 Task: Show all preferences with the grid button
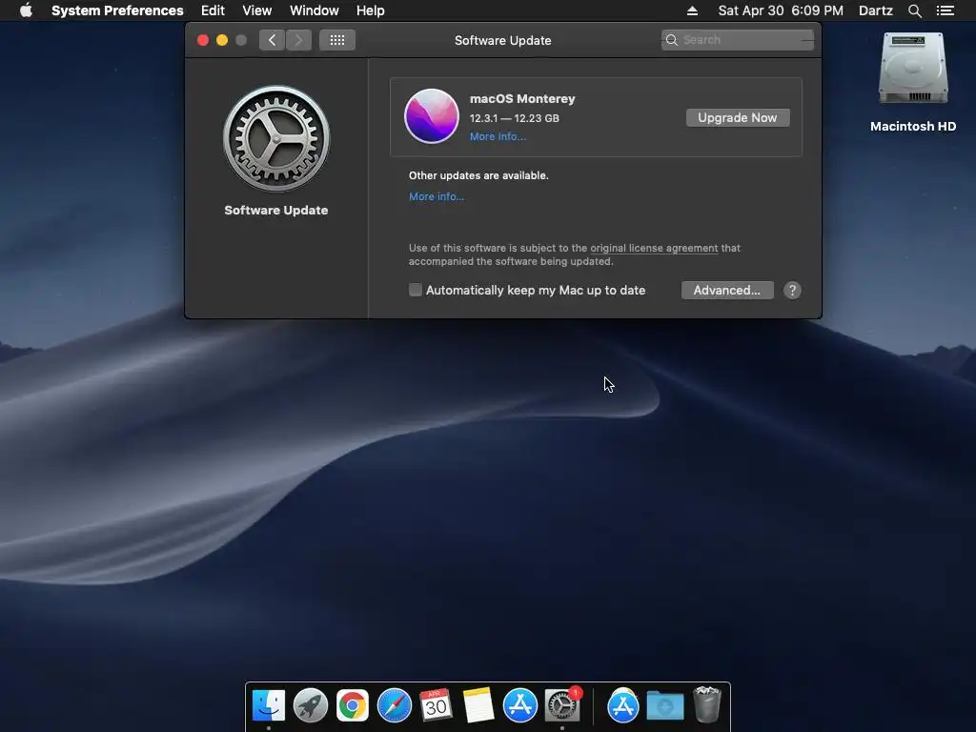pyautogui.click(x=337, y=40)
